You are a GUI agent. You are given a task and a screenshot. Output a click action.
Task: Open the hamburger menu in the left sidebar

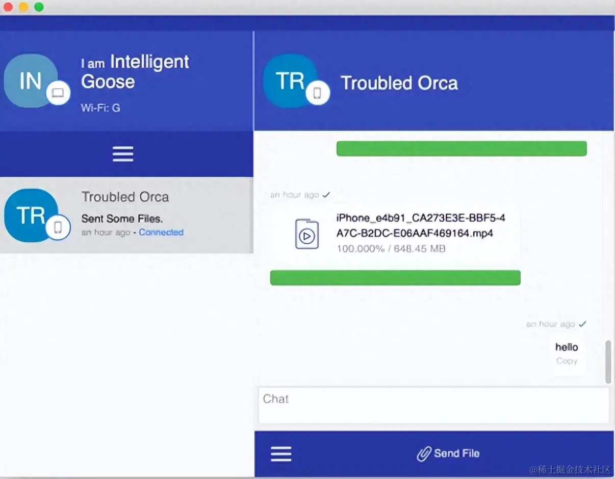point(123,154)
